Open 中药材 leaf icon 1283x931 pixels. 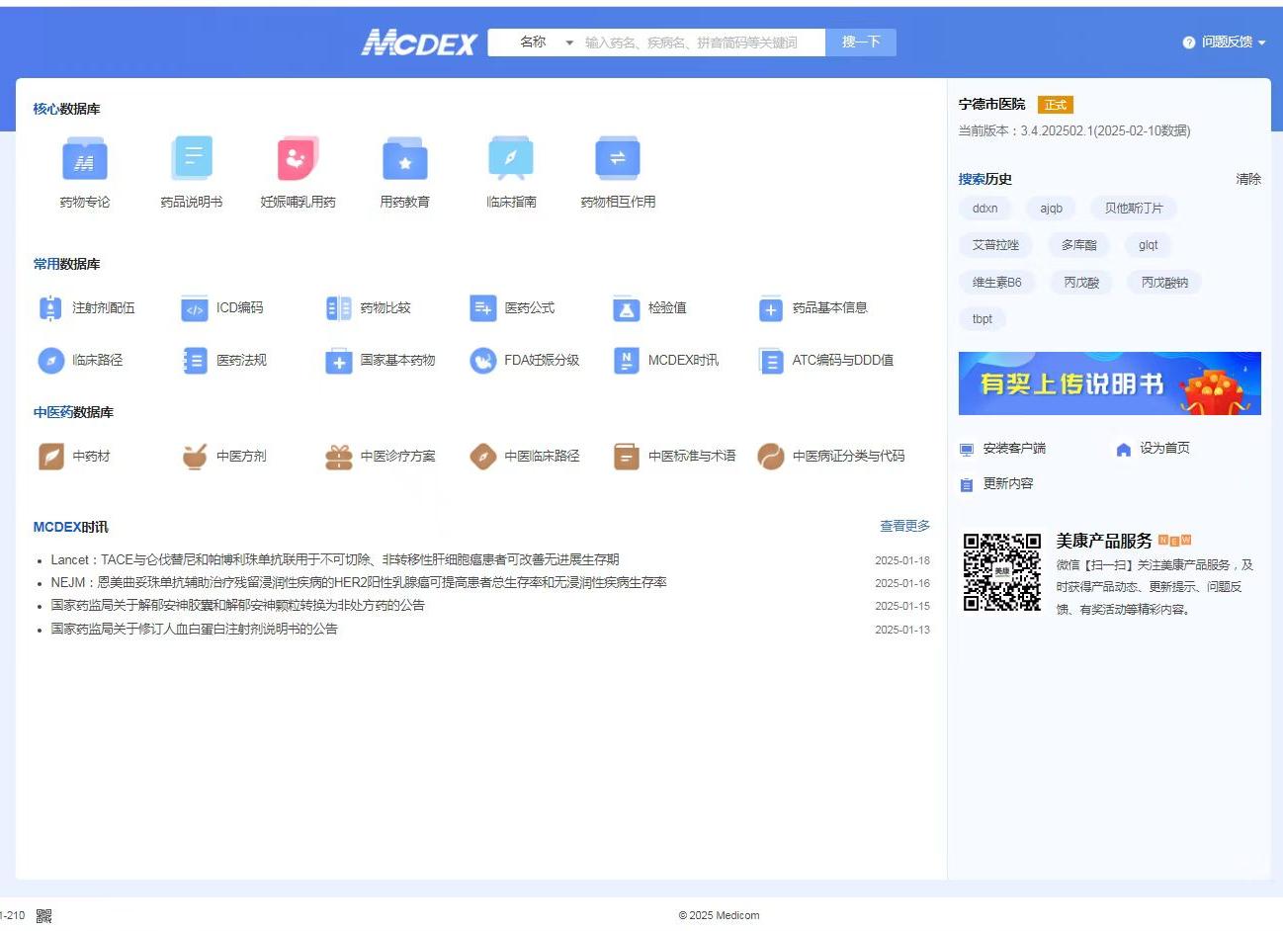coord(50,457)
